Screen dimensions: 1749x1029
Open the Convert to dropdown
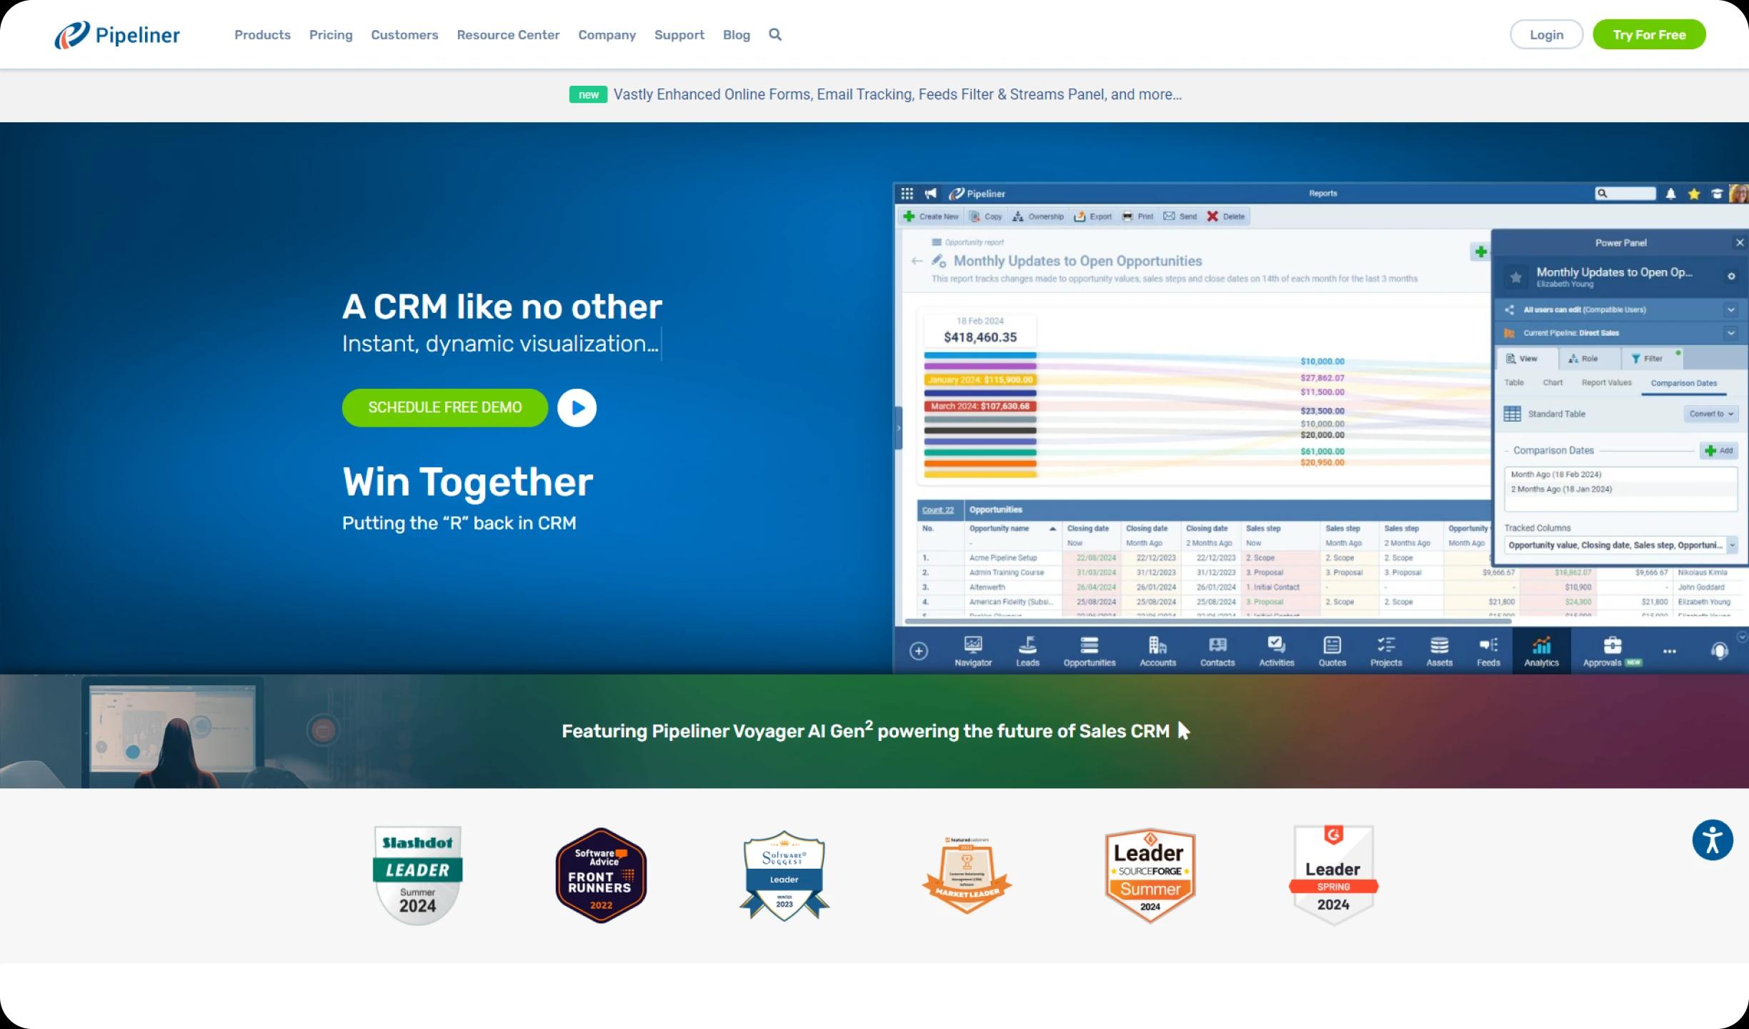click(1711, 414)
